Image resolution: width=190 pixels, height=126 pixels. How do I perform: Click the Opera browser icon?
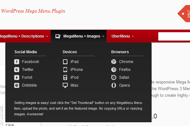114,85
